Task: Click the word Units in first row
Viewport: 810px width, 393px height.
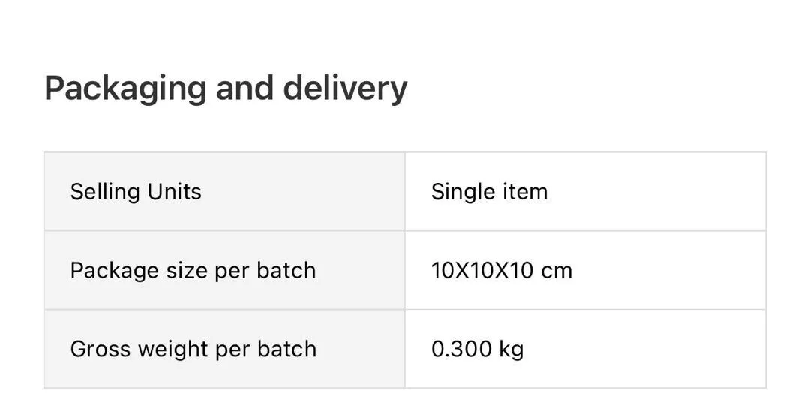Action: click(x=174, y=191)
